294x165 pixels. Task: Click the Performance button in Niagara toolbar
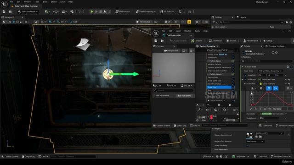coord(250,41)
